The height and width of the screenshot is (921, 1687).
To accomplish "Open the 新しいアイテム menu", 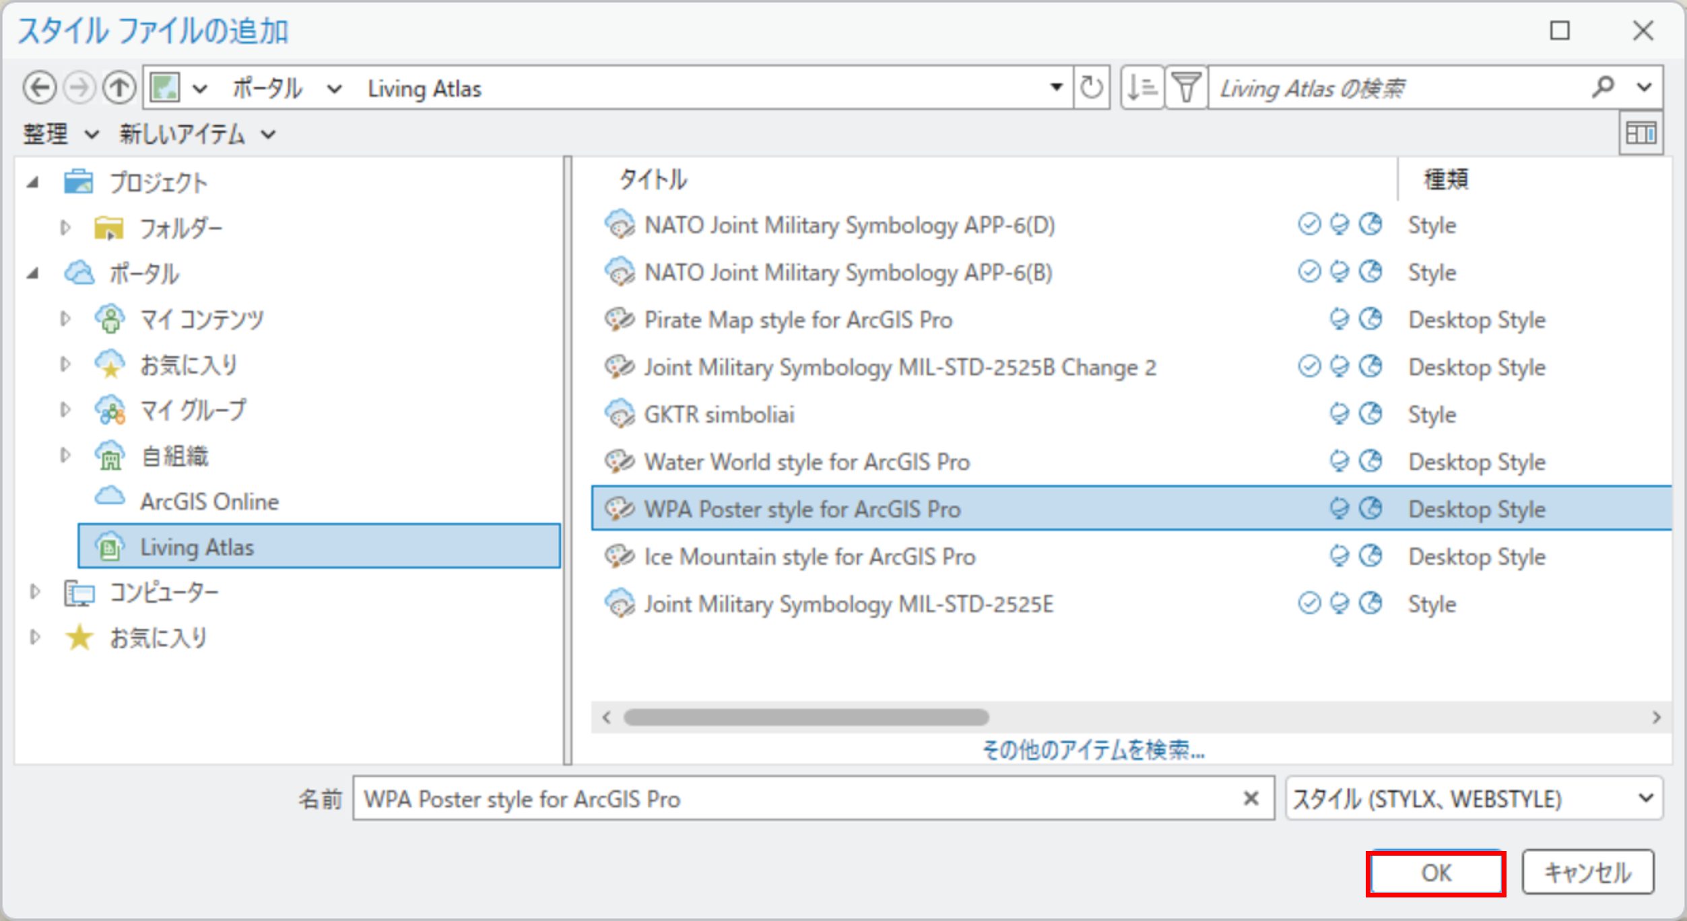I will coord(197,134).
